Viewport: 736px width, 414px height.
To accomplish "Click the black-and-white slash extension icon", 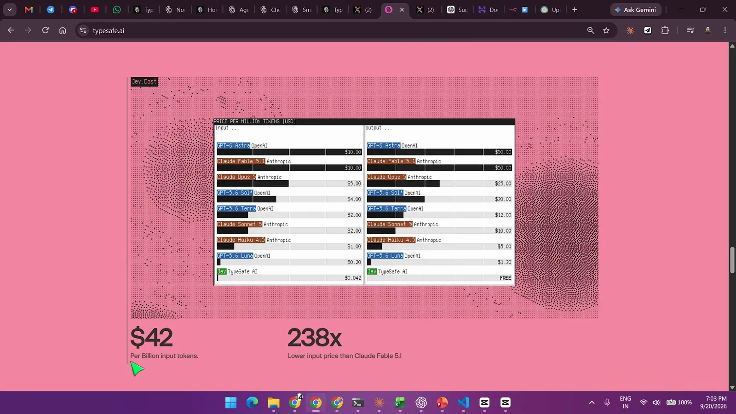I will pyautogui.click(x=648, y=30).
